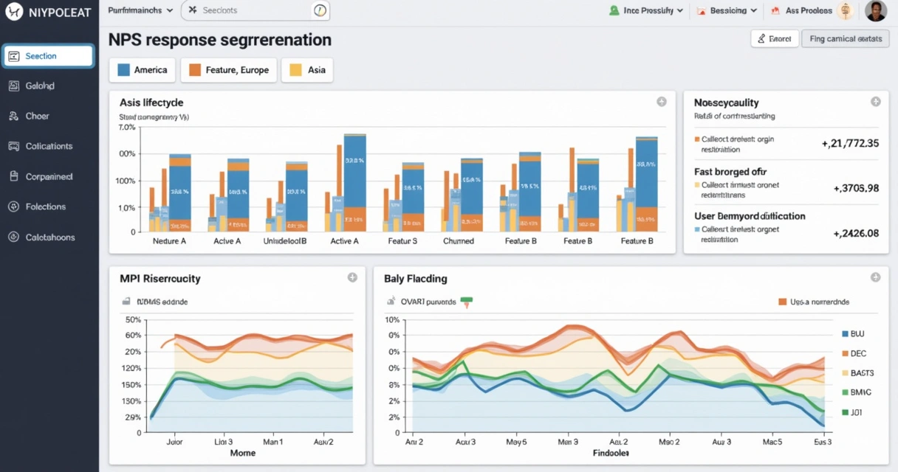Click the orange Feature, Europe color swatch
This screenshot has width=898, height=472.
pos(195,70)
